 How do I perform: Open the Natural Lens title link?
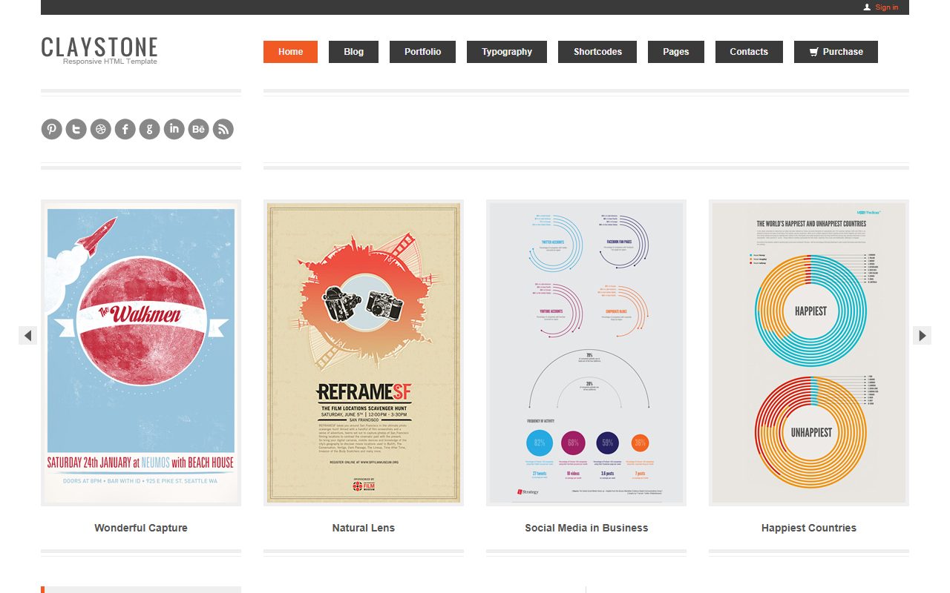[364, 528]
